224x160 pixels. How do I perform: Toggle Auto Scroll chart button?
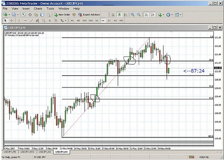coord(146,15)
